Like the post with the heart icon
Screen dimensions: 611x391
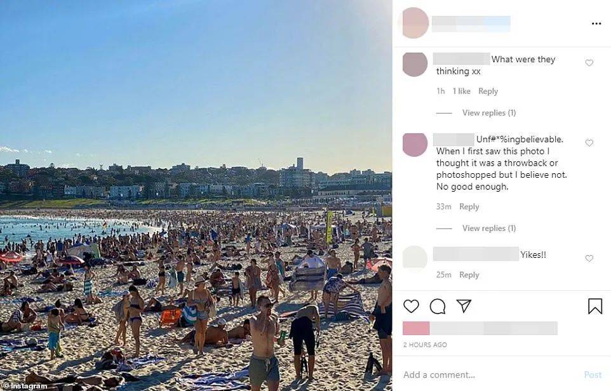pos(411,307)
